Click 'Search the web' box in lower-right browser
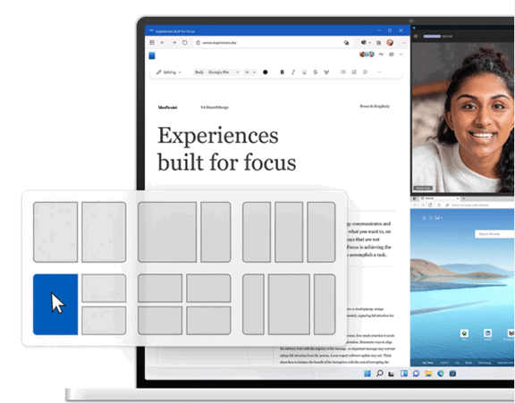This screenshot has height=403, width=515. (494, 234)
